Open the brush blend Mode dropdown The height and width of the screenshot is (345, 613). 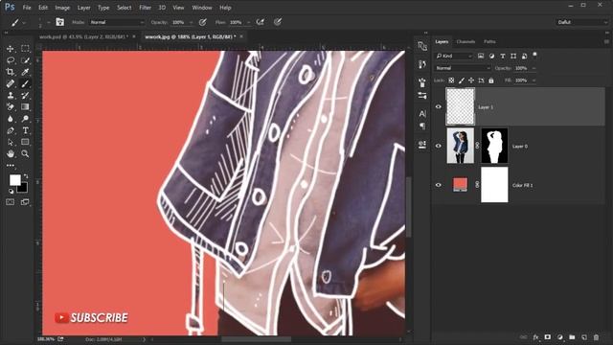pos(117,22)
